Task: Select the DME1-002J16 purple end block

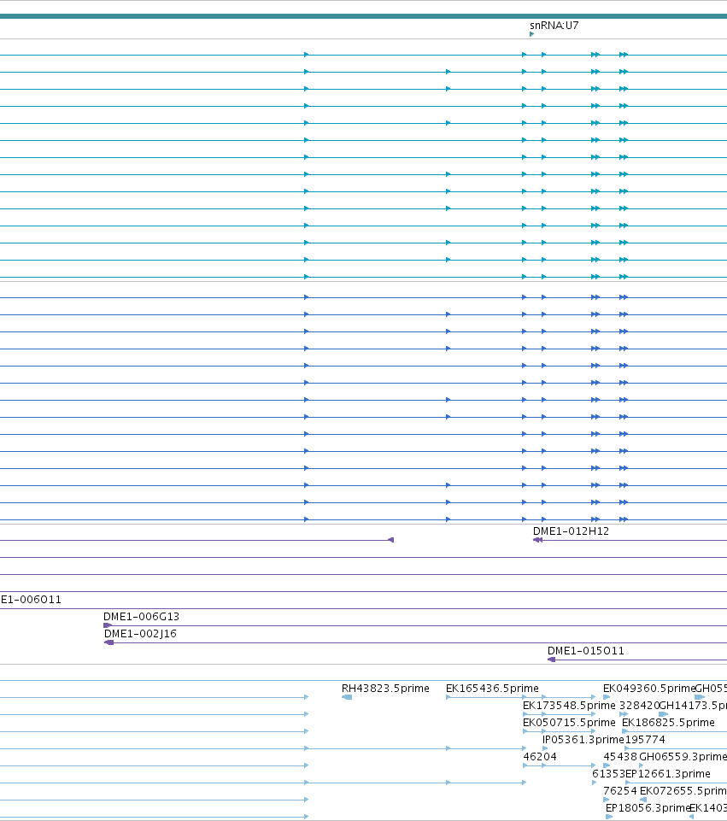Action: pyautogui.click(x=108, y=642)
